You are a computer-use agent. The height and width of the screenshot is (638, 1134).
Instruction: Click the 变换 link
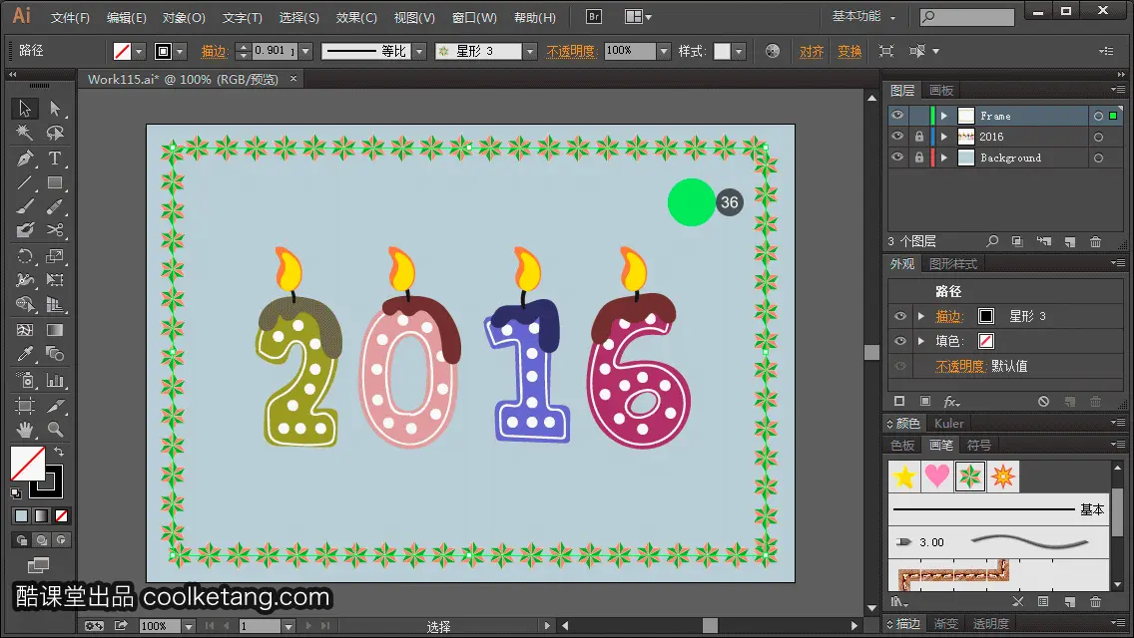click(x=850, y=51)
